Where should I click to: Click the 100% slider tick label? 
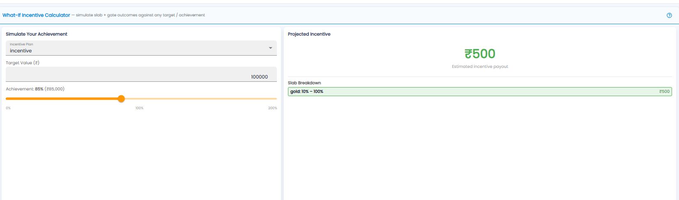tap(139, 108)
